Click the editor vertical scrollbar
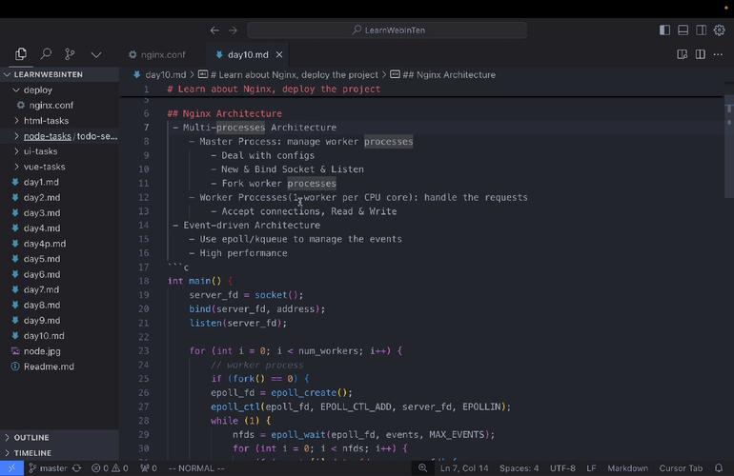The width and height of the screenshot is (734, 476). point(729,148)
